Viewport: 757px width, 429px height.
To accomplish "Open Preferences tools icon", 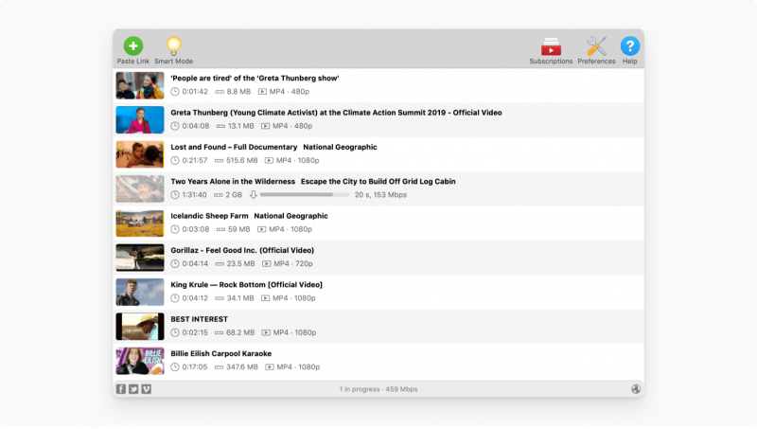I will tap(596, 46).
